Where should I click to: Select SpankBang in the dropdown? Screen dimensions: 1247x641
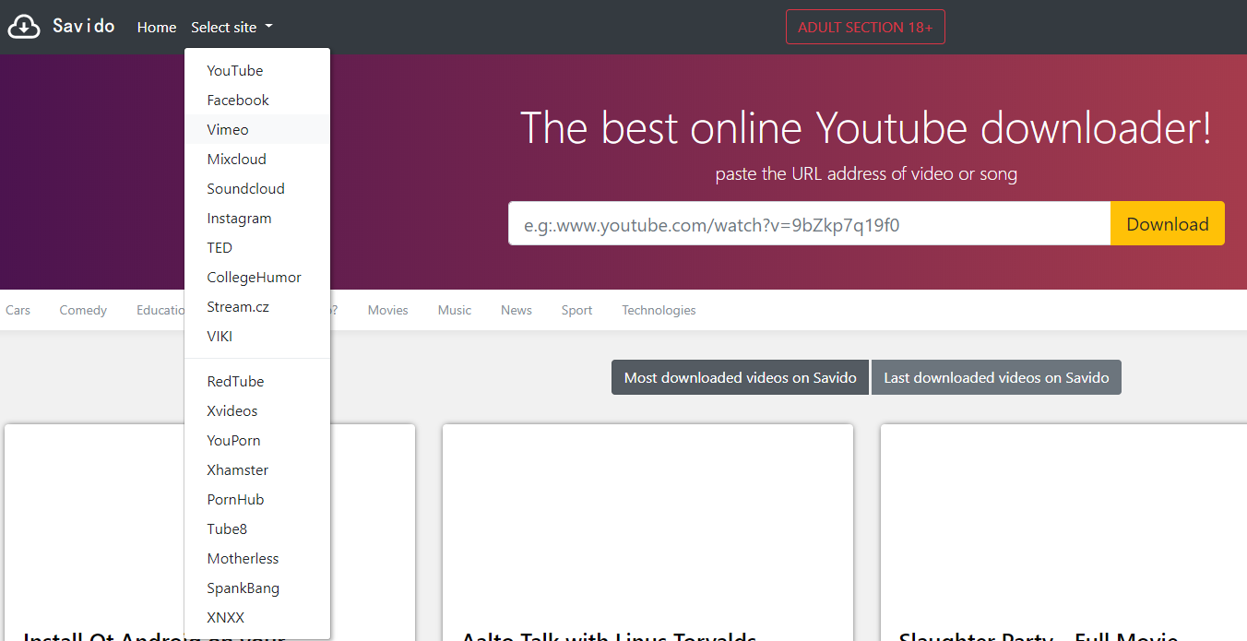[257, 588]
